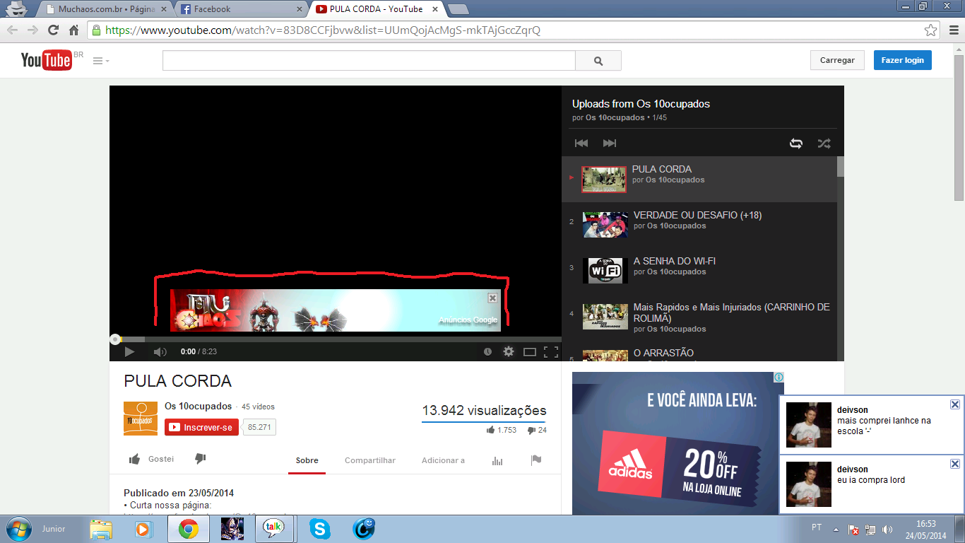Click the AdChoices info icon on the ad

coord(778,377)
